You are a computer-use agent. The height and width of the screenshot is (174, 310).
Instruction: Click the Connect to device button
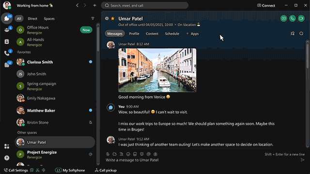266,5
